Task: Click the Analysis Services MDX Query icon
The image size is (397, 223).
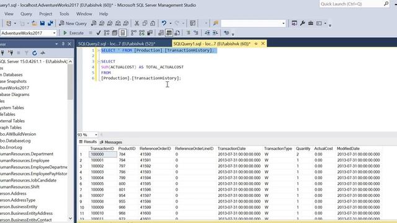Action: (102, 24)
